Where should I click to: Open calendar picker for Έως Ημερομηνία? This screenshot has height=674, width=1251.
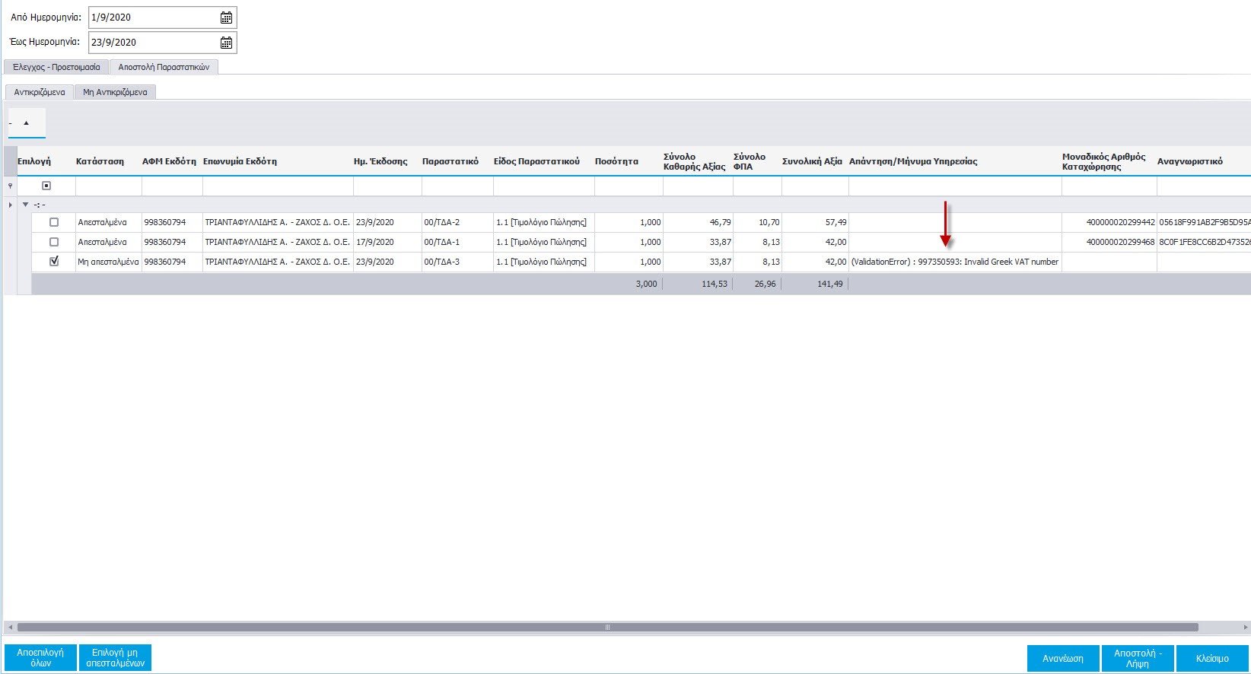point(226,43)
